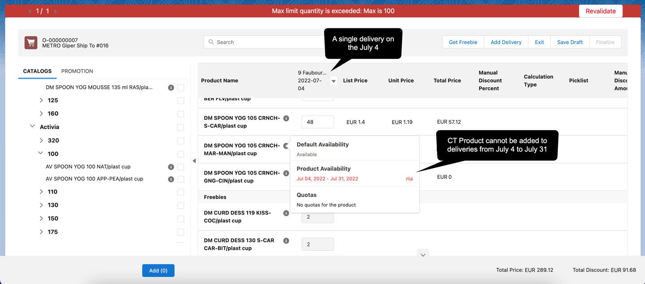Expand the 320 category tree node
Image resolution: width=645 pixels, height=284 pixels.
click(x=41, y=140)
